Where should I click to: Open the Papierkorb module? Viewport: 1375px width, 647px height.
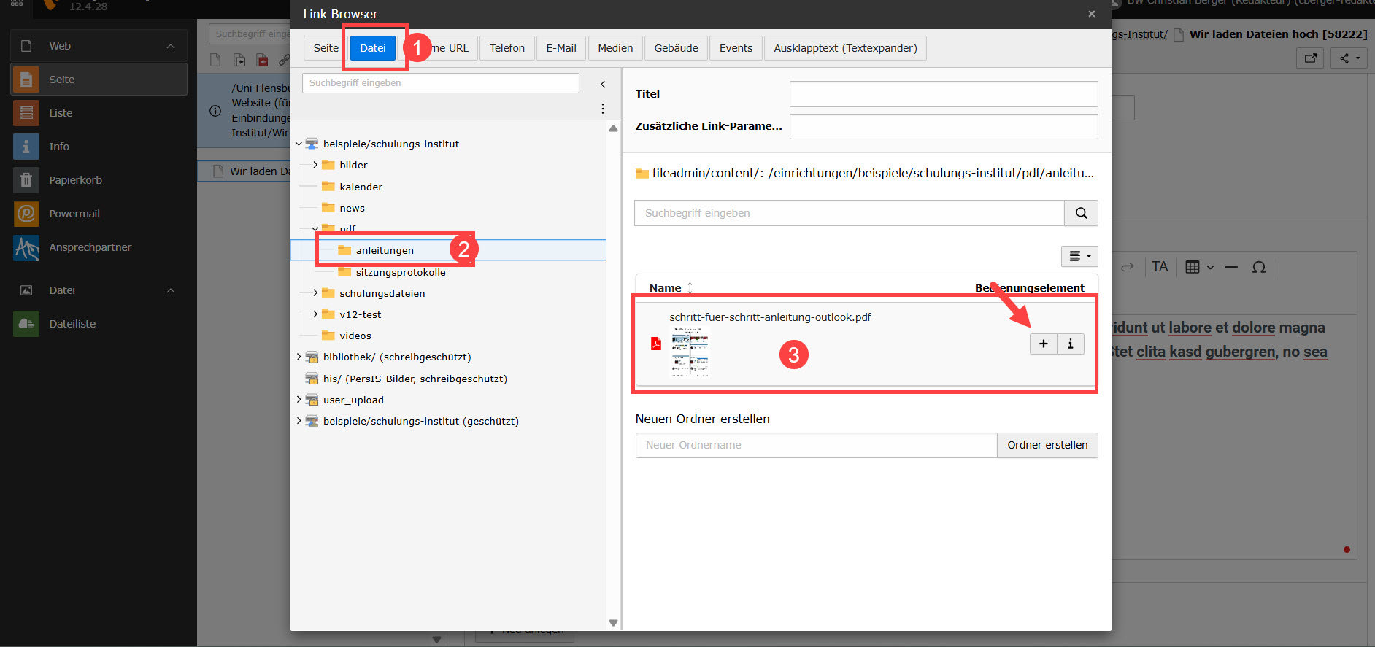75,180
